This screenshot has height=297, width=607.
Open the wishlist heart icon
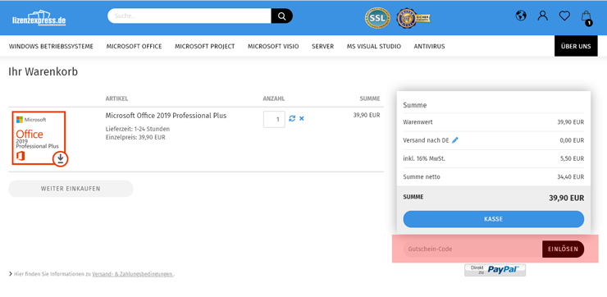564,16
